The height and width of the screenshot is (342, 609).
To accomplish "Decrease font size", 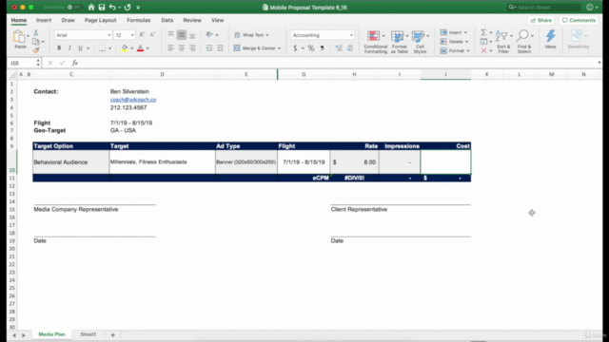I will pyautogui.click(x=152, y=35).
